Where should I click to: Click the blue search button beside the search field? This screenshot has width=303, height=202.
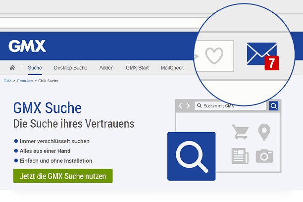click(274, 106)
